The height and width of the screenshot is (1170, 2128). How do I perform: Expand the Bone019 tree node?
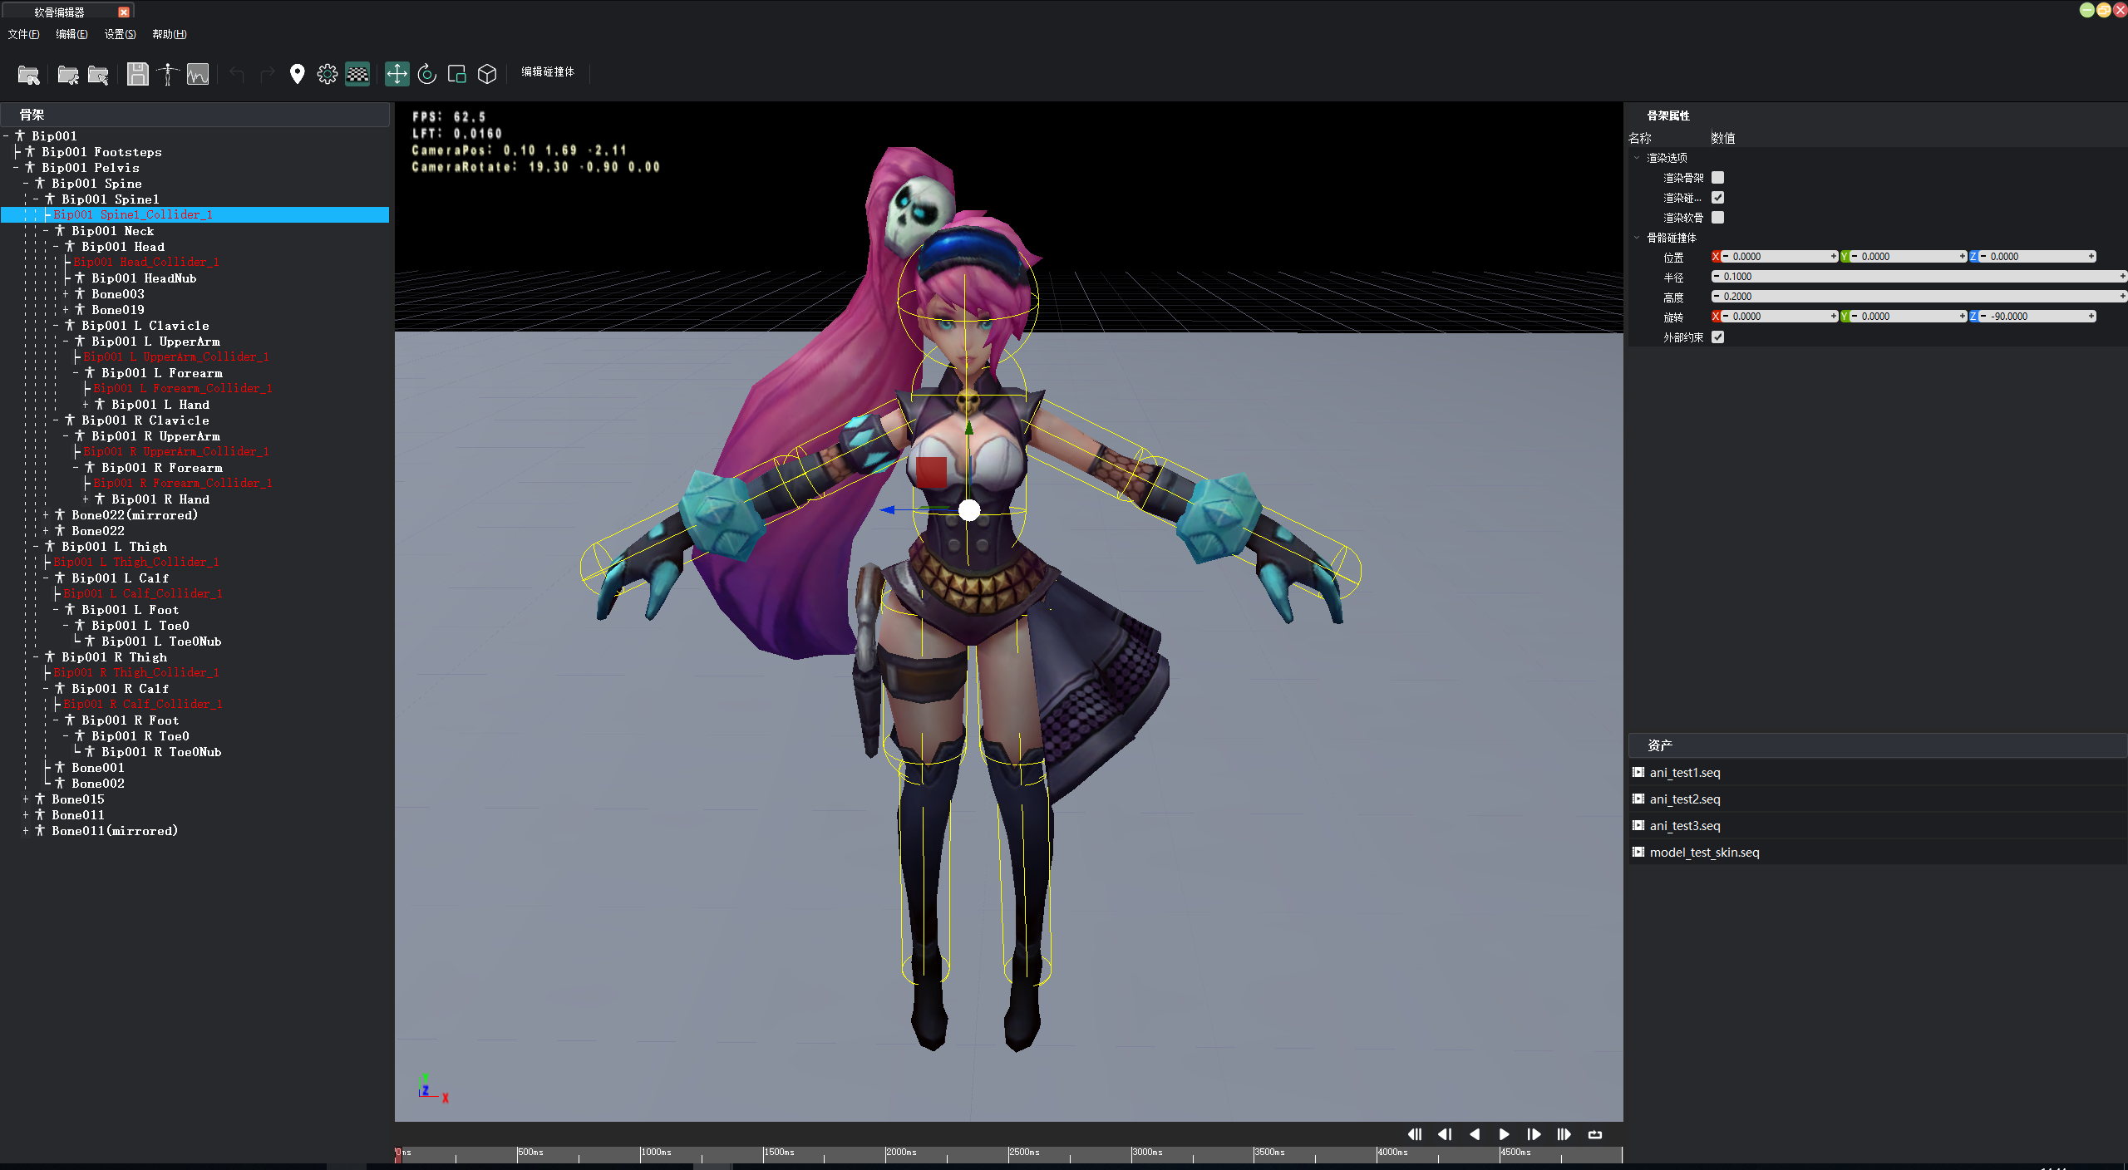[66, 310]
